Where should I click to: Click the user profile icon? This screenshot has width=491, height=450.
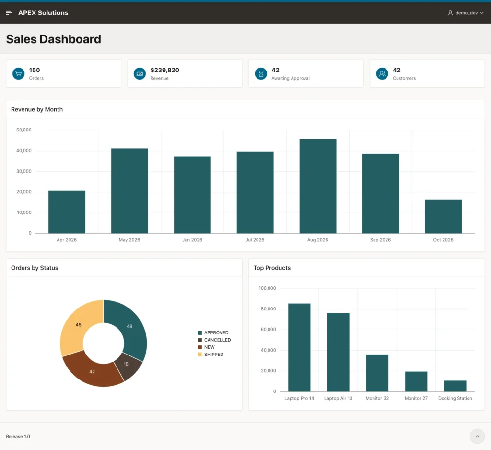(x=450, y=13)
